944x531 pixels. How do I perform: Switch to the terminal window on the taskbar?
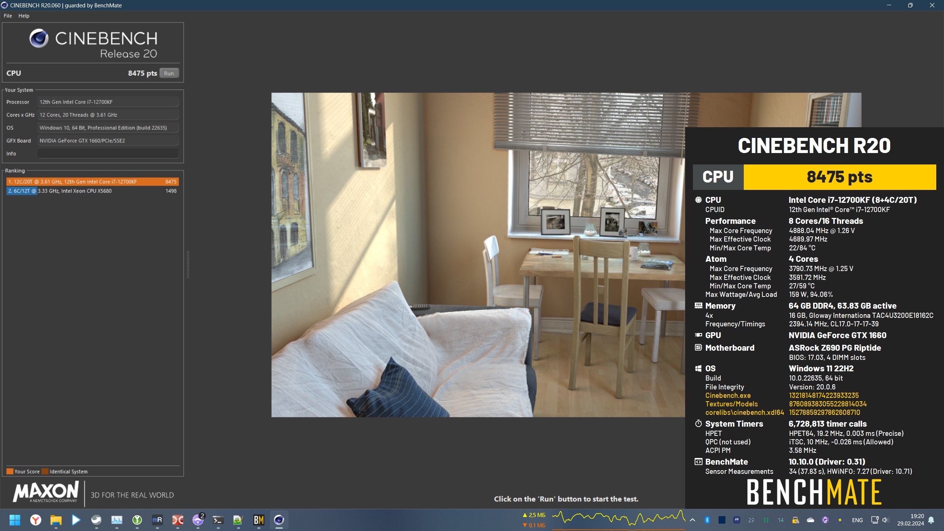(x=218, y=520)
